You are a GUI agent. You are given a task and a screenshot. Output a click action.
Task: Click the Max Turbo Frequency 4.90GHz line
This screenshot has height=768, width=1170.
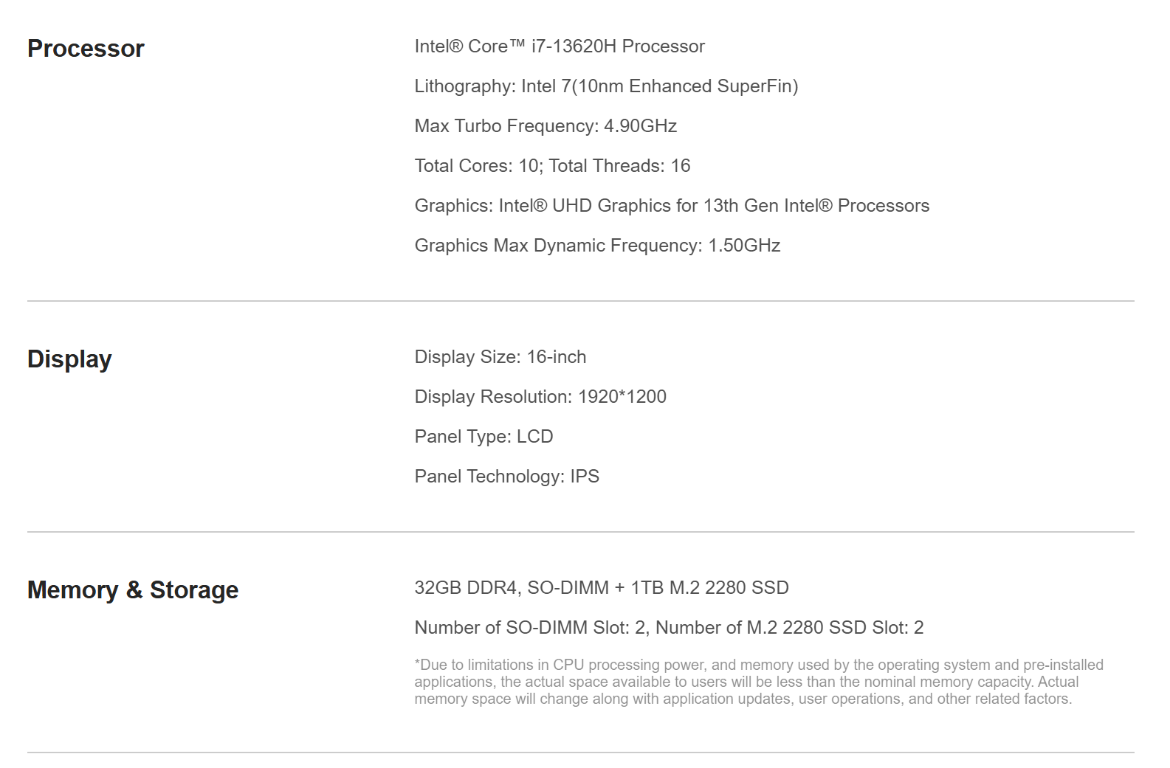546,126
